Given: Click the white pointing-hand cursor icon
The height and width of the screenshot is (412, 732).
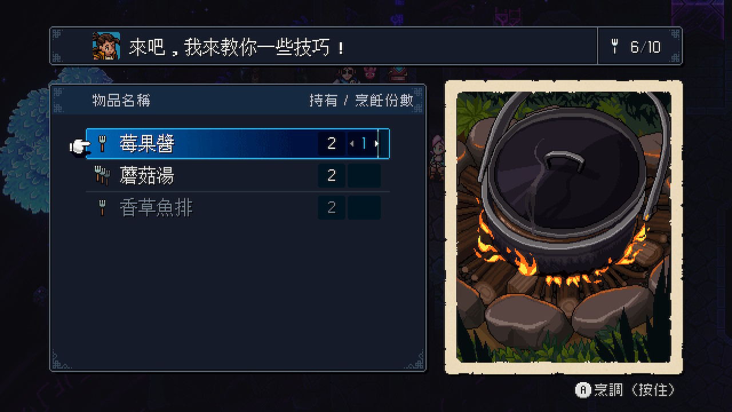Looking at the screenshot, I should pyautogui.click(x=79, y=147).
